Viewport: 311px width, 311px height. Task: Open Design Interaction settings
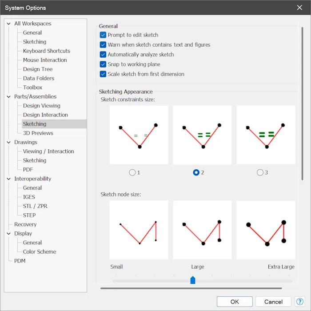(x=45, y=115)
